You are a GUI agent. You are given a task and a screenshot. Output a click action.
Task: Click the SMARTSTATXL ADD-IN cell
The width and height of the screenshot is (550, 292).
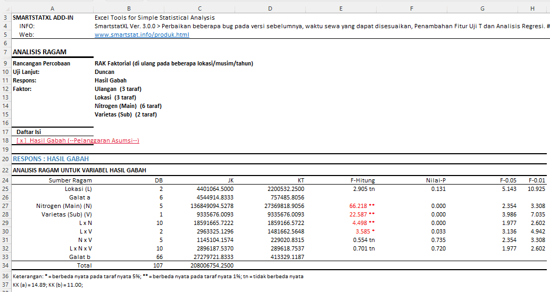click(x=43, y=18)
